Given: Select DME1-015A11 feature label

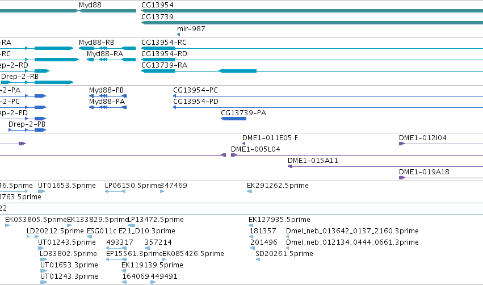Looking at the screenshot, I should [313, 161].
